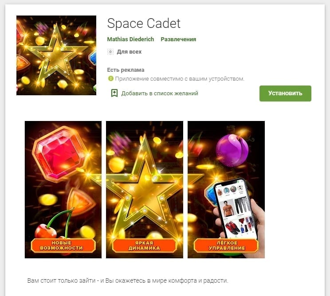Select Добавить в список желаний text
Image resolution: width=330 pixels, height=296 pixels.
click(160, 93)
